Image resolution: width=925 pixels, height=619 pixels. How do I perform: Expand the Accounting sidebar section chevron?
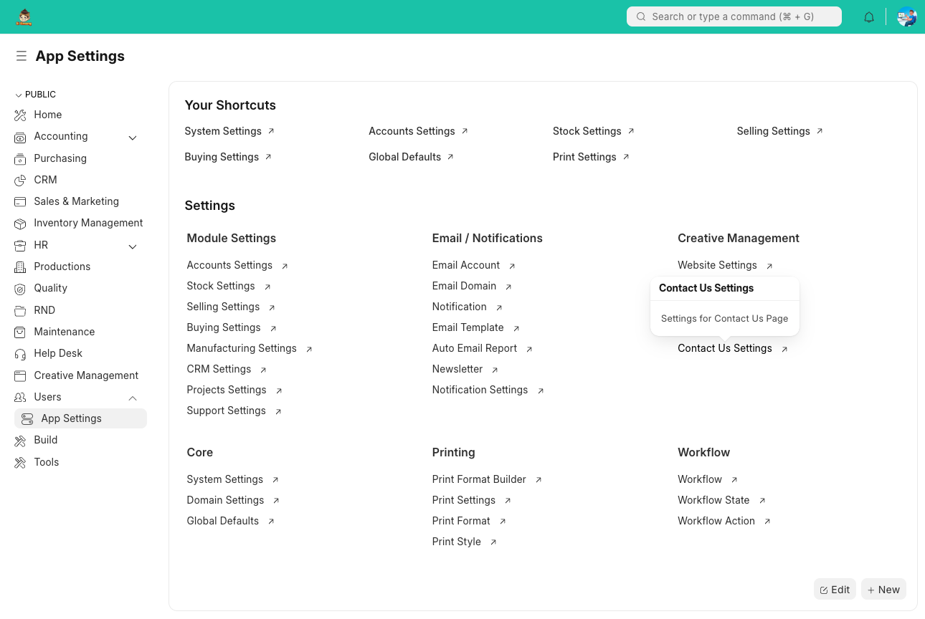click(x=133, y=138)
